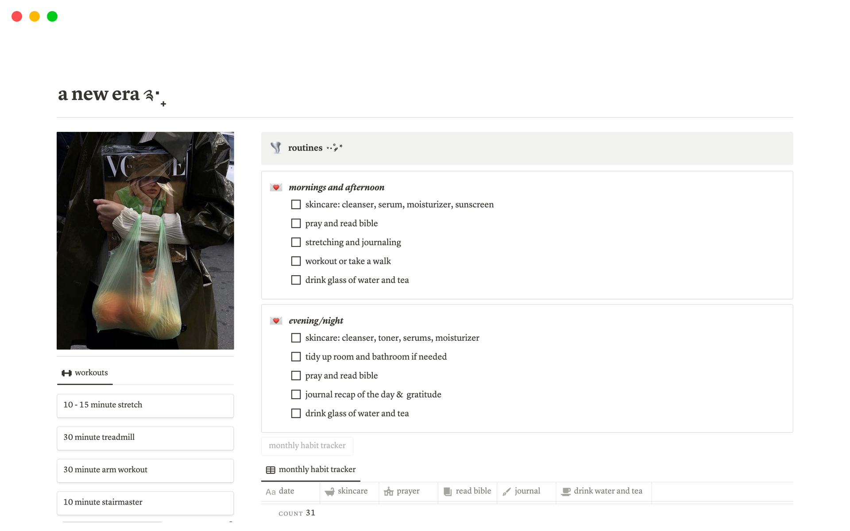Click the bathtub icon on skincare column

tap(329, 492)
